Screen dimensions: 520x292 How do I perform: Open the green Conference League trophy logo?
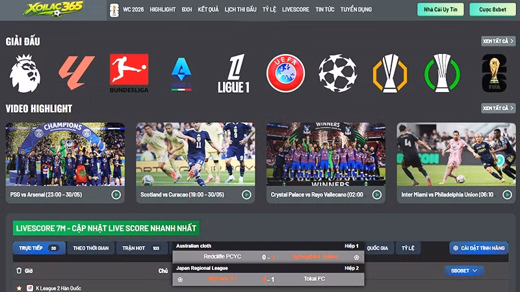[x=442, y=73]
